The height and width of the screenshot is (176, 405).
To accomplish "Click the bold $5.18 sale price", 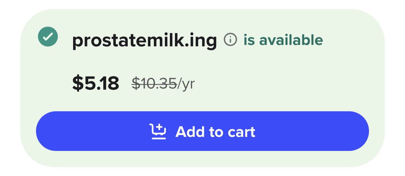I will pos(96,83).
